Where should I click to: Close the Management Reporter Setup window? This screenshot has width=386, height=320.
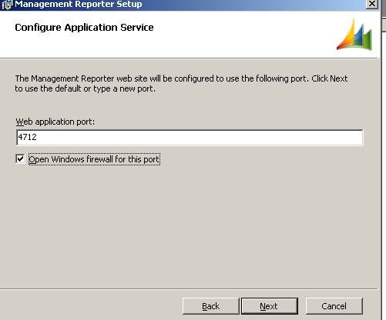click(371, 4)
